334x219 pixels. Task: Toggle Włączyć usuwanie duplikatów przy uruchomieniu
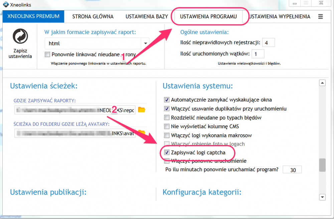[167, 109]
